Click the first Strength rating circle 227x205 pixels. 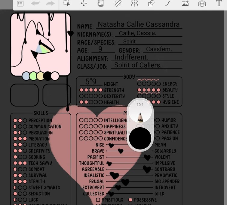pos(81,90)
